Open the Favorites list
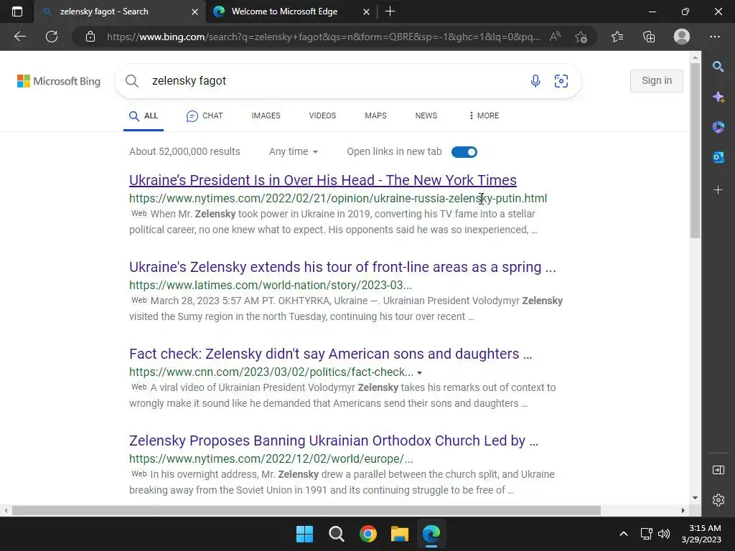Screen dimensions: 735x551 pyautogui.click(x=617, y=37)
